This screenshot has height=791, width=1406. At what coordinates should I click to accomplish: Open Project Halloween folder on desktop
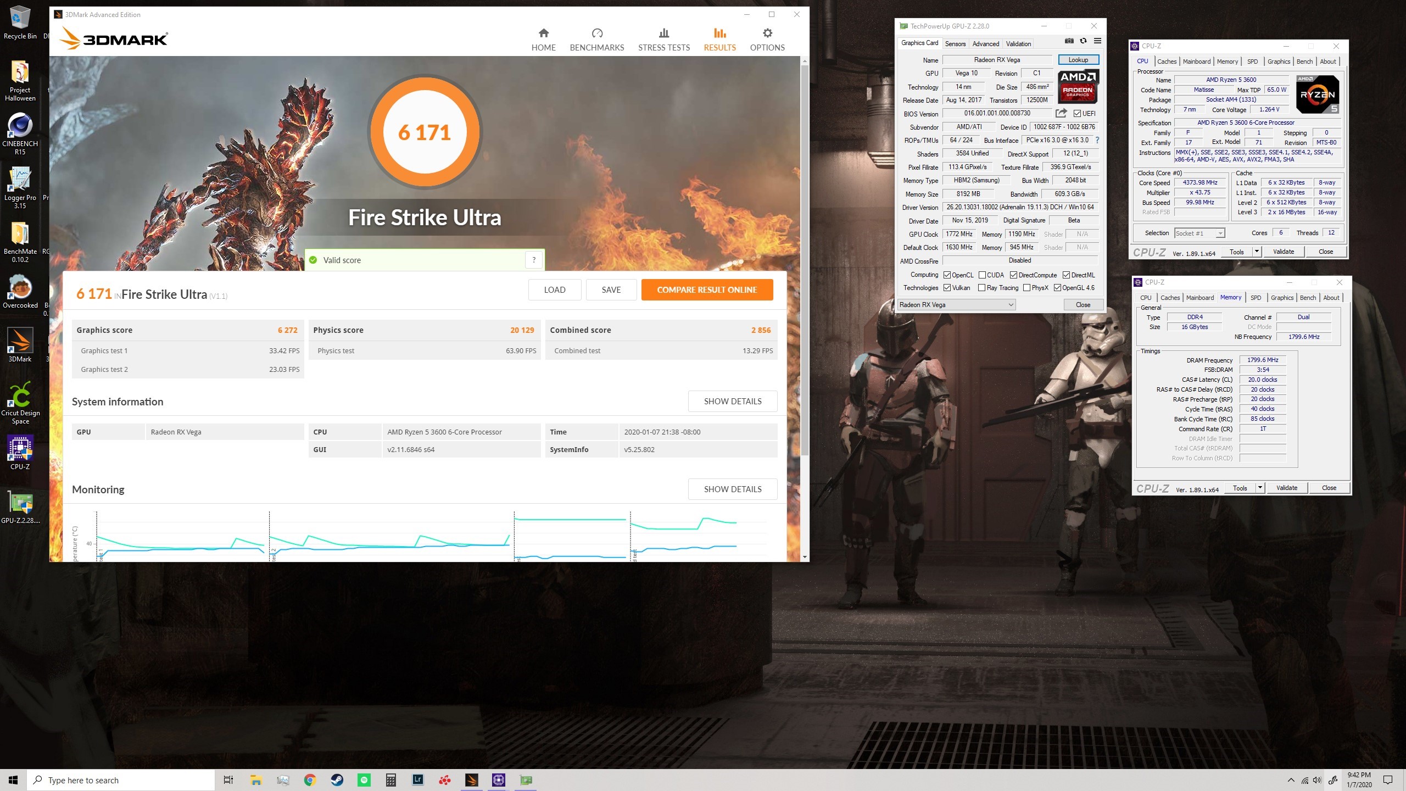(x=20, y=81)
